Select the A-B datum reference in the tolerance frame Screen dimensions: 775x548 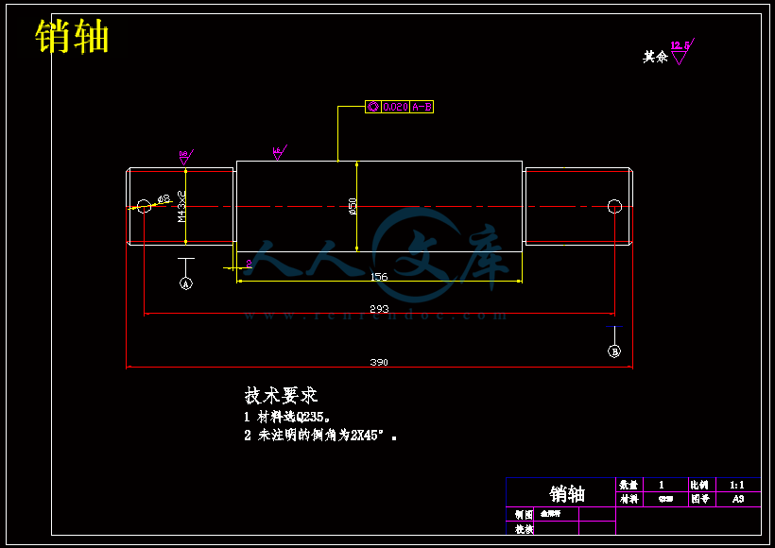[x=422, y=107]
